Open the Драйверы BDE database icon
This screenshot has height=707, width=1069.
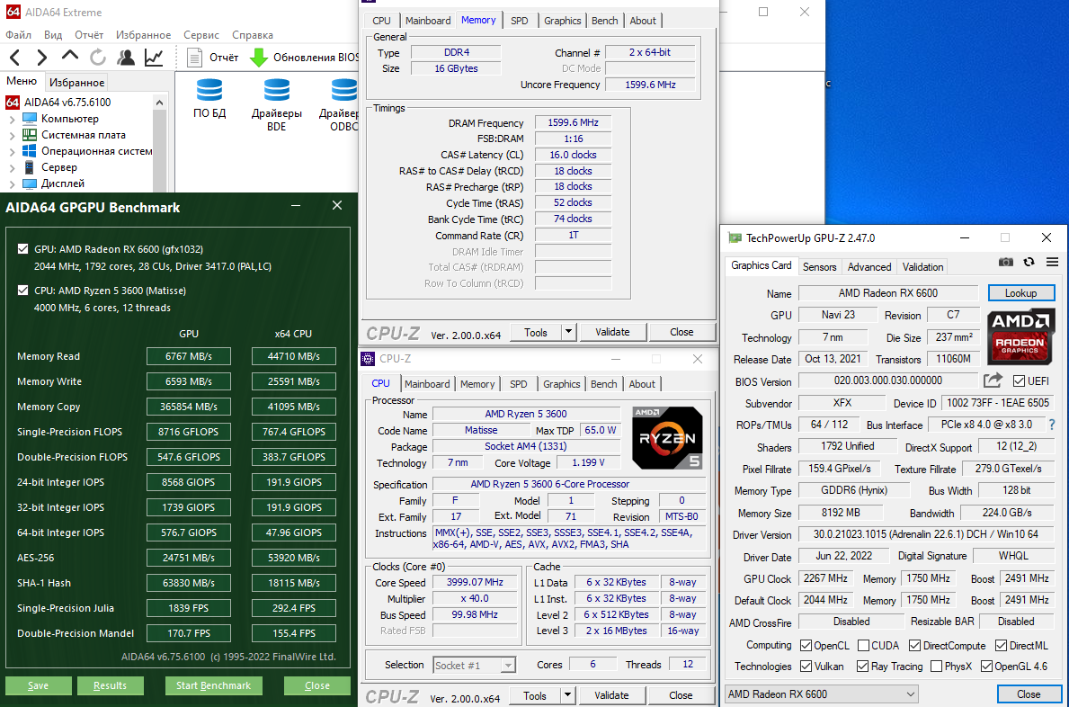coord(276,90)
